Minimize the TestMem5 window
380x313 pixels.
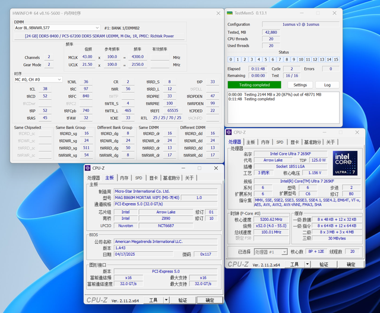point(302,13)
